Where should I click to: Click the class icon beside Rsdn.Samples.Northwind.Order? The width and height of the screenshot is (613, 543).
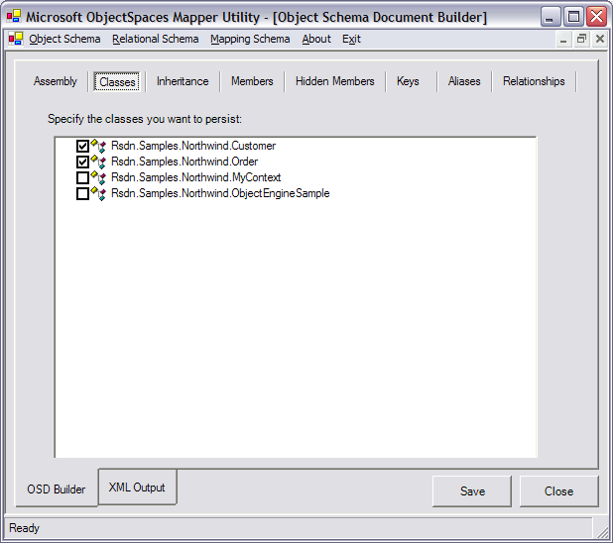click(98, 162)
